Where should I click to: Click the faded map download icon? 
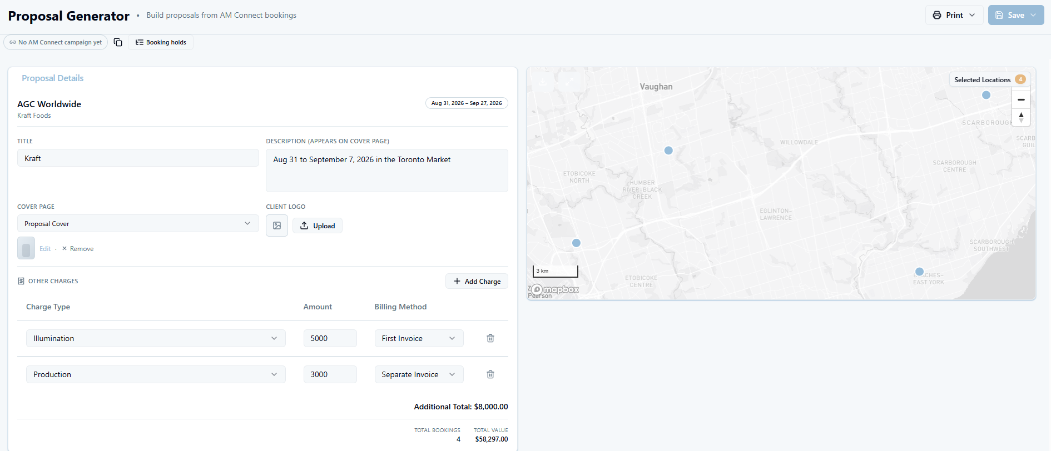(543, 81)
